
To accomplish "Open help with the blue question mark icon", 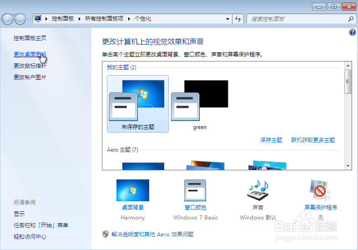I will 352,32.
